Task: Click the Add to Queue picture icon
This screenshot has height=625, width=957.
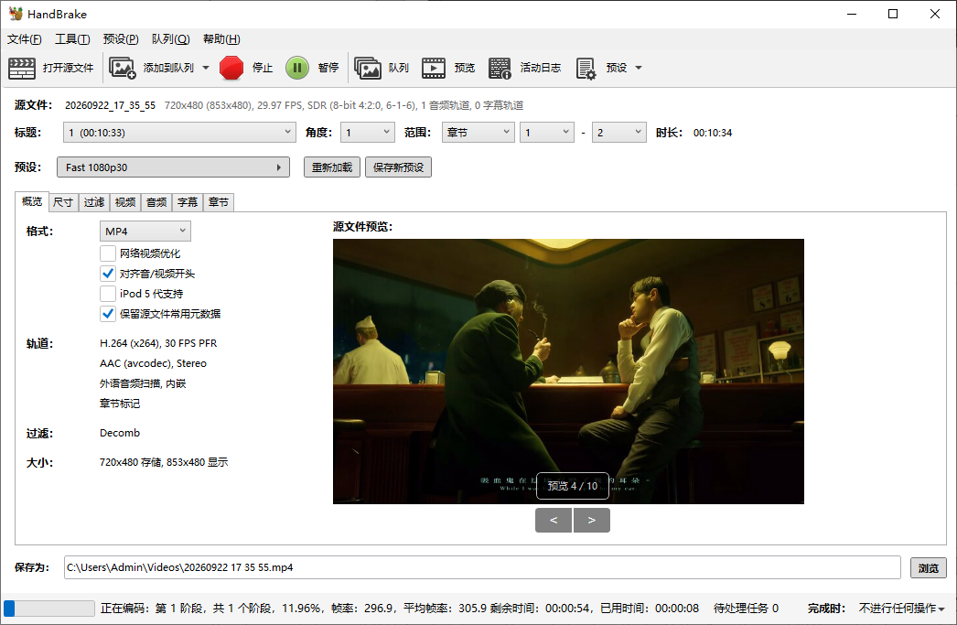Action: tap(122, 68)
